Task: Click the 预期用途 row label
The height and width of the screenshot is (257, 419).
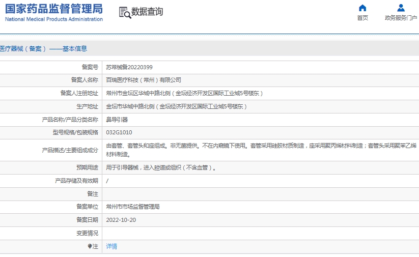Action: (88, 167)
